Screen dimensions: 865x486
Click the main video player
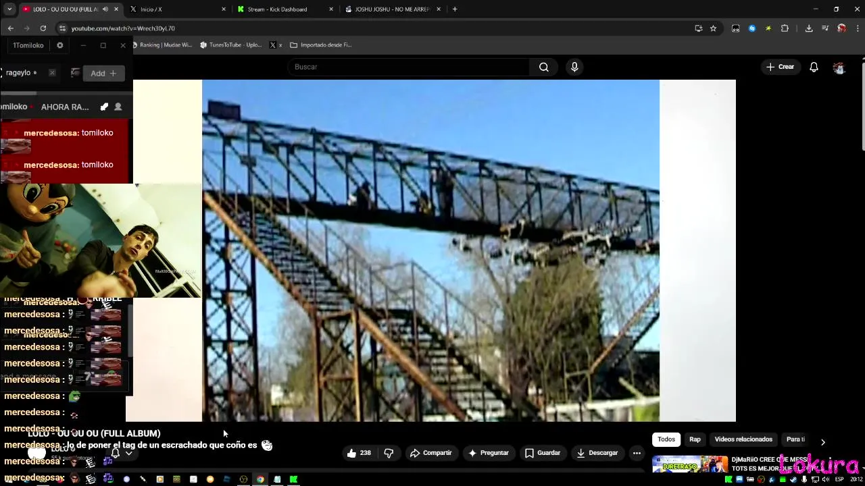tap(430, 250)
